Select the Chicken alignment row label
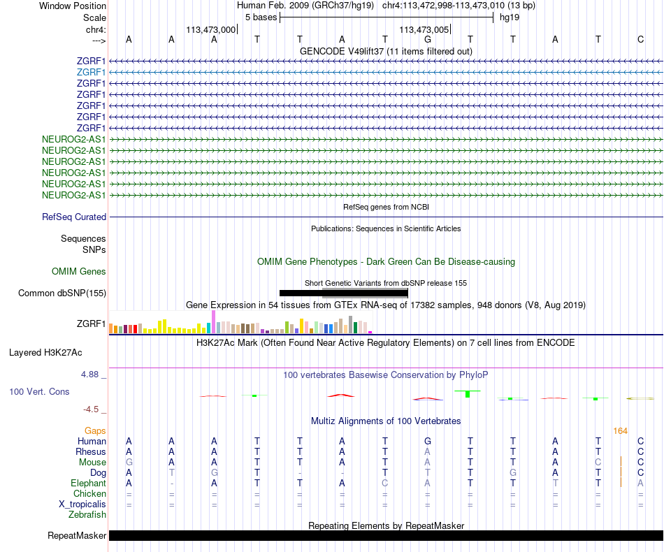The image size is (664, 552). (89, 493)
